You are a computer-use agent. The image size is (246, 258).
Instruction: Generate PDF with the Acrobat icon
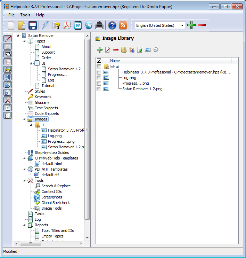(x=67, y=25)
